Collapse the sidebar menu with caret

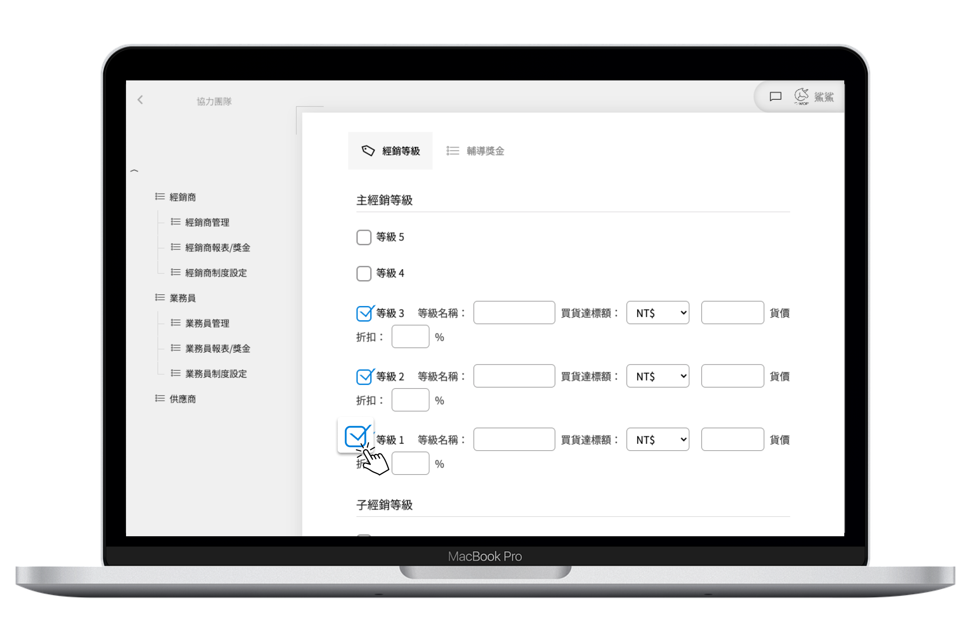[134, 171]
